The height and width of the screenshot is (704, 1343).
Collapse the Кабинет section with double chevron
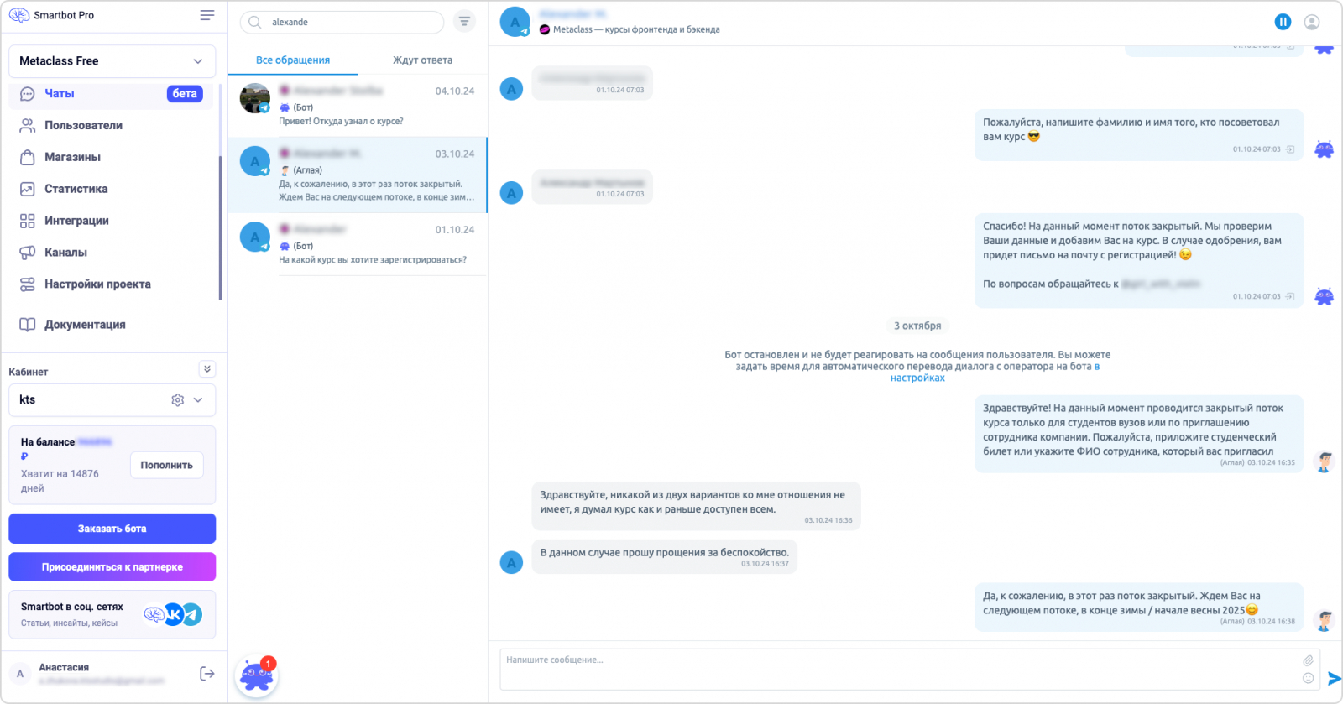pos(207,369)
